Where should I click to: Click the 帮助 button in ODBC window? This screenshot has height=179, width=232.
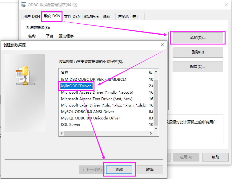pyautogui.click(x=215, y=157)
